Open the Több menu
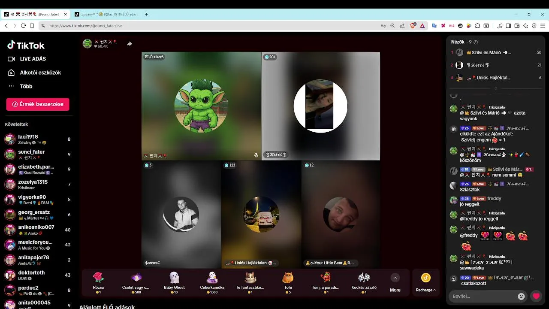Viewport: 549px width, 309px height. tap(20, 86)
